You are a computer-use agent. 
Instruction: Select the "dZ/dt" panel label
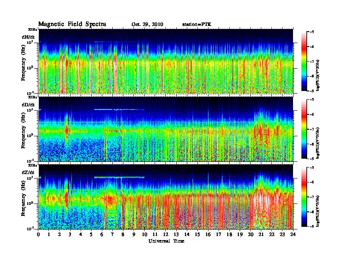(28, 172)
